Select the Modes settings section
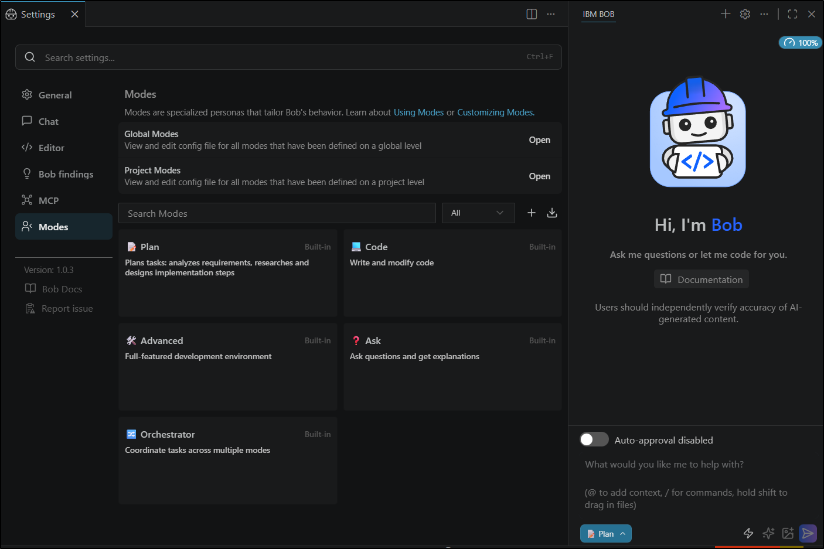Viewport: 824px width, 549px height. point(63,227)
